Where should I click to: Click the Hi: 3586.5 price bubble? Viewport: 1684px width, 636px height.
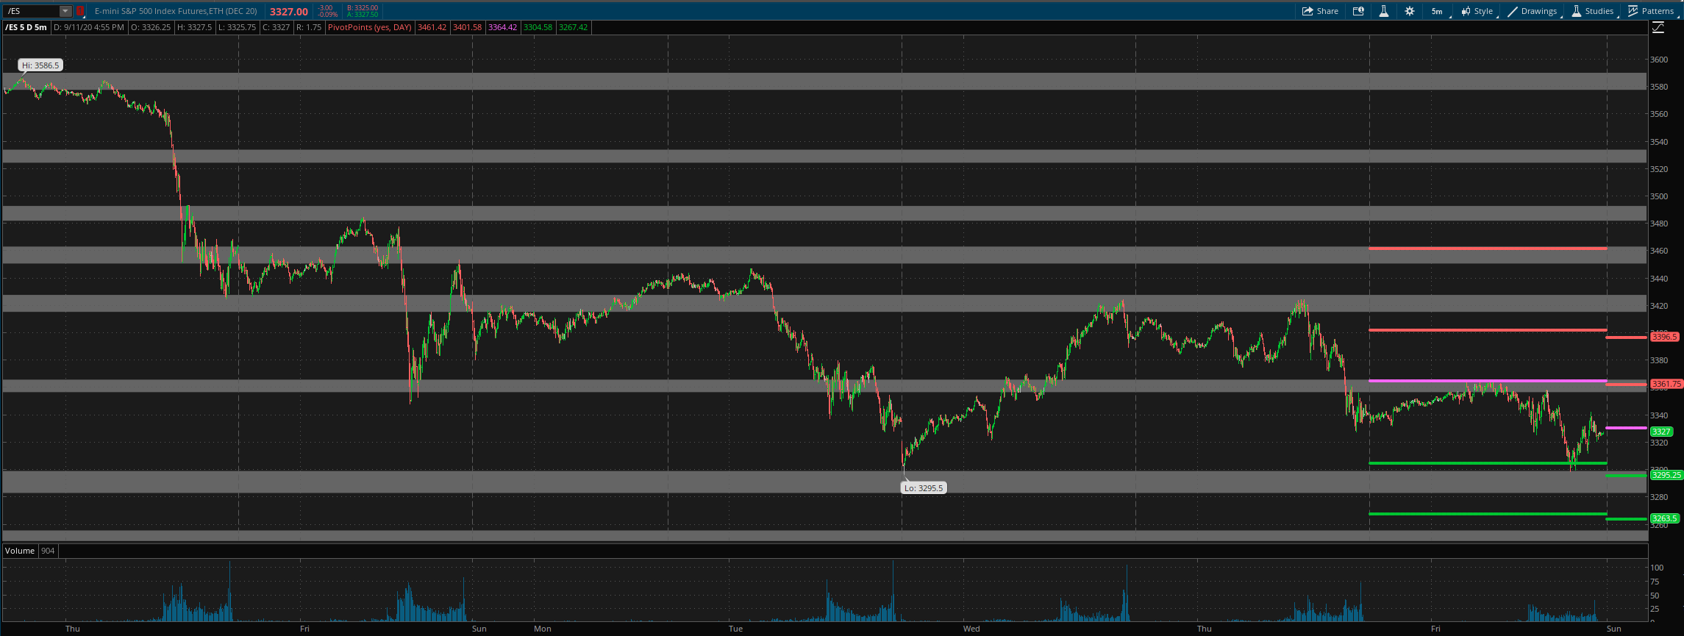coord(40,65)
